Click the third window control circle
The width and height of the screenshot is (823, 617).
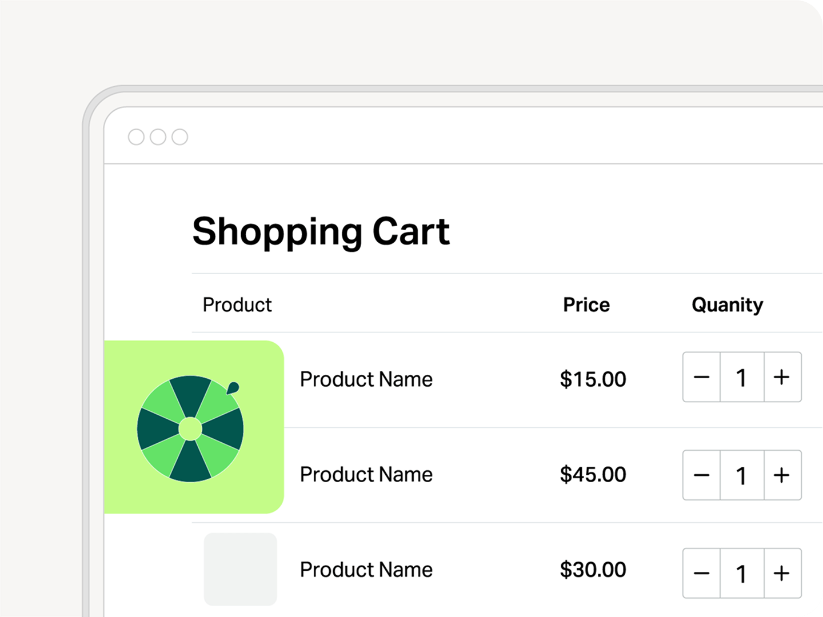(x=180, y=137)
